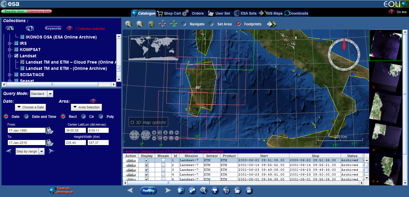Expand the IRS collection node
Screen dimensions: 409x197
[10, 43]
